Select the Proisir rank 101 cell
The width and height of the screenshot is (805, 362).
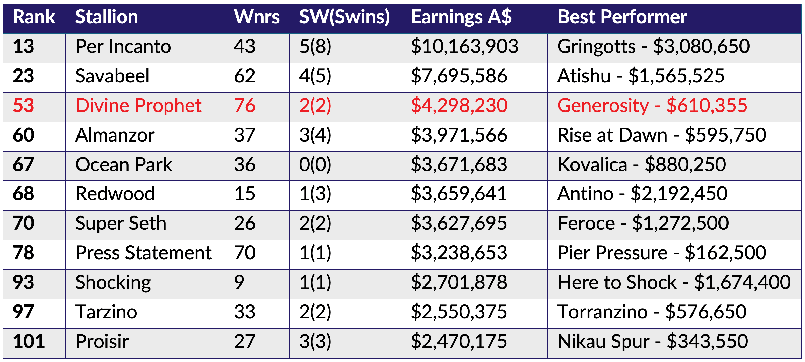tap(34, 343)
